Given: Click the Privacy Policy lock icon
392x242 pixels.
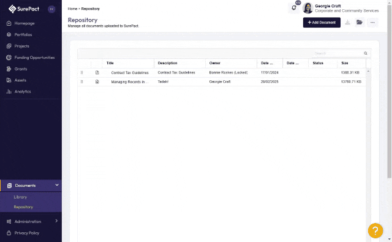Looking at the screenshot, I should tap(9, 233).
